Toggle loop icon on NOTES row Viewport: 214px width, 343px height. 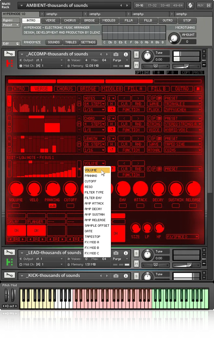pyautogui.click(x=112, y=109)
